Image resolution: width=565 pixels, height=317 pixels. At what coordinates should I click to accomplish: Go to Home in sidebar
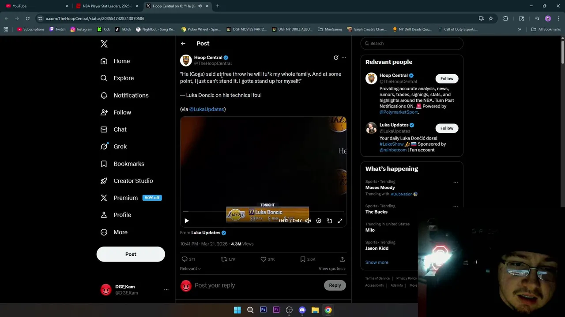click(115, 61)
